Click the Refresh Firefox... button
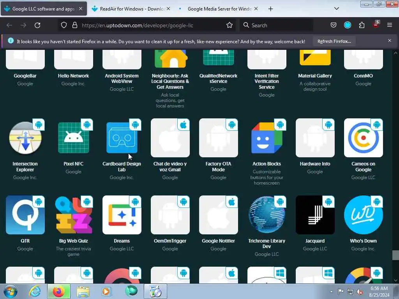Viewport: 399px width, 299px height. 334,41
